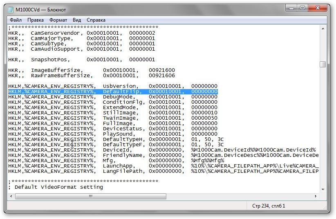Click the vertical scrollbar up arrow
This screenshot has width=336, height=219.
(323, 29)
